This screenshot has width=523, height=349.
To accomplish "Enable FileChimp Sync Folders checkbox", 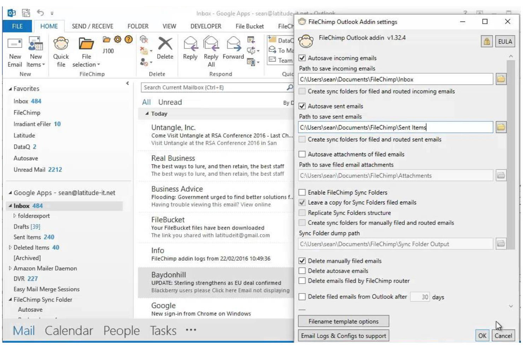I will [302, 192].
